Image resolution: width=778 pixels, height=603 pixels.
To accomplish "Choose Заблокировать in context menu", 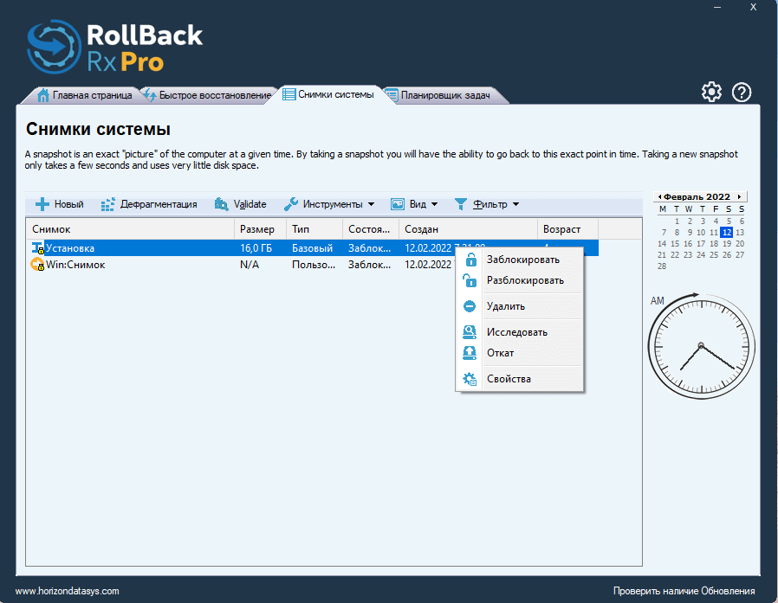I will click(x=520, y=260).
